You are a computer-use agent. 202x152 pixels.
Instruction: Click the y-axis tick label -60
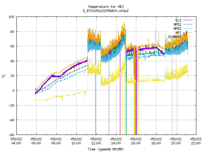pyautogui.click(x=11, y=135)
